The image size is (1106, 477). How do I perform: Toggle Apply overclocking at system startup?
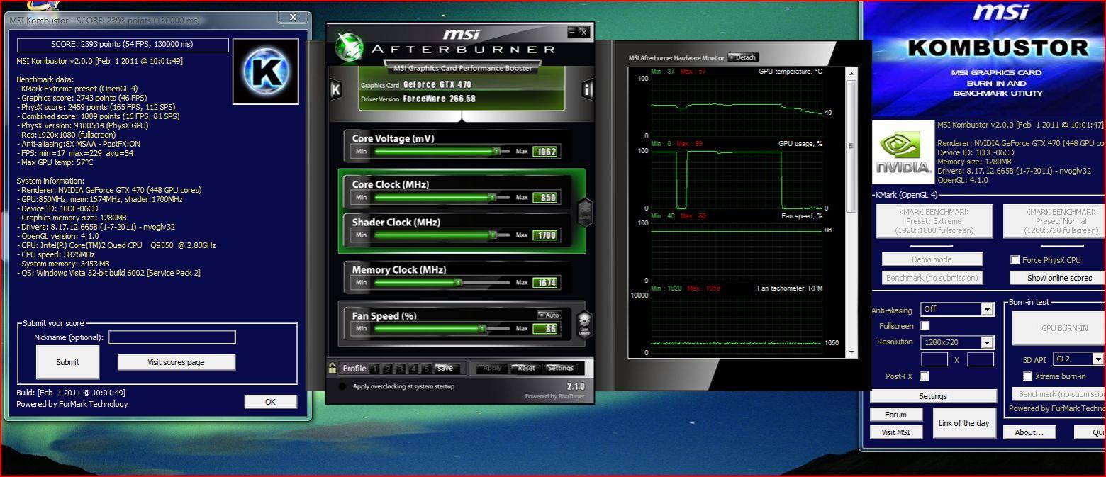342,386
